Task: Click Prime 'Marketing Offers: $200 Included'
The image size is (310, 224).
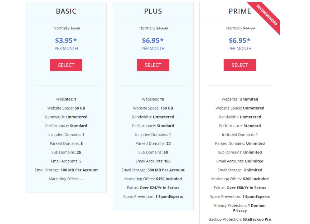Action: (x=239, y=179)
